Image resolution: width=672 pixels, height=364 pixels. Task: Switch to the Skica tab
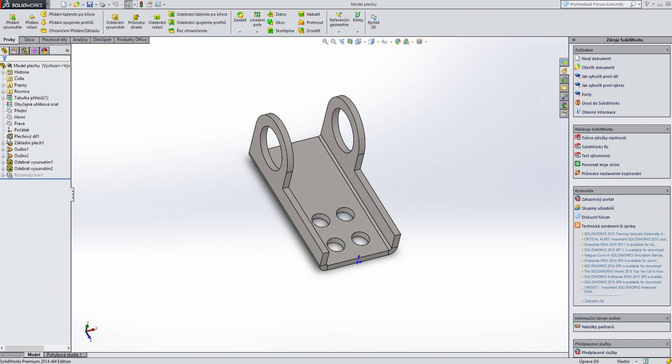(29, 40)
